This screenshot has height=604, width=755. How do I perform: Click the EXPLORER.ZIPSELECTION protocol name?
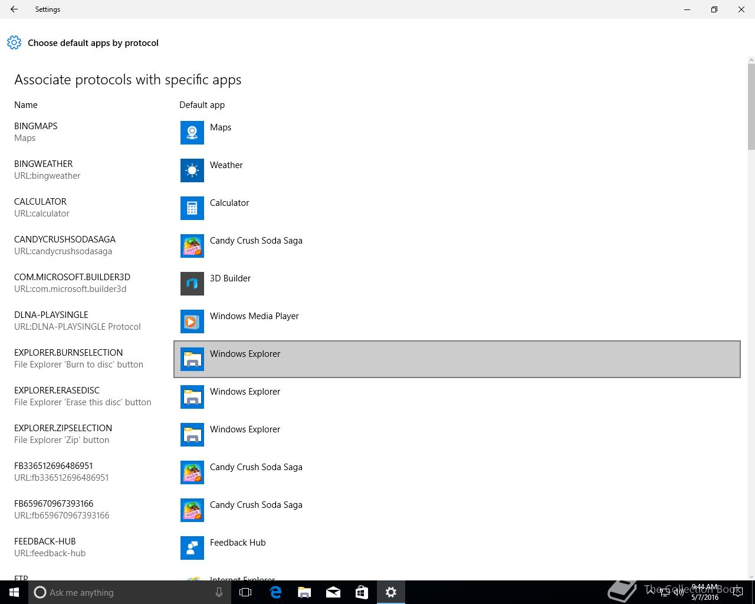click(x=63, y=428)
